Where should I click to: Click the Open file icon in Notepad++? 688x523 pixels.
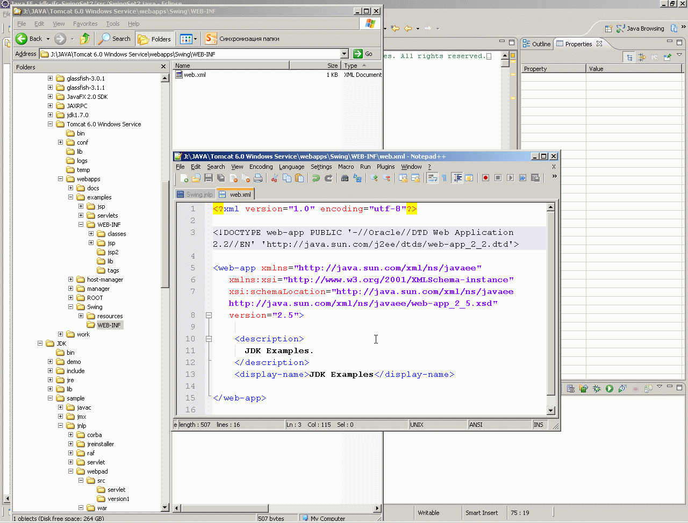tap(196, 178)
